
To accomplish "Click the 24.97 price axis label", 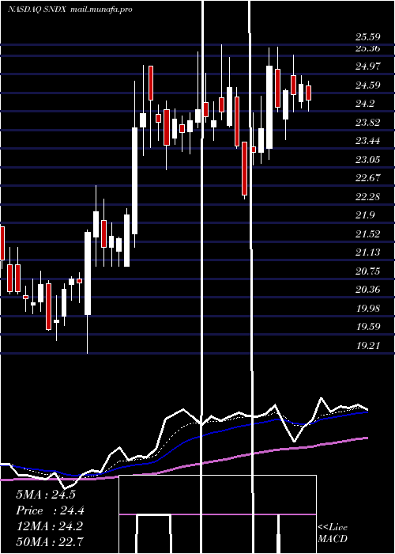I will click(367, 66).
